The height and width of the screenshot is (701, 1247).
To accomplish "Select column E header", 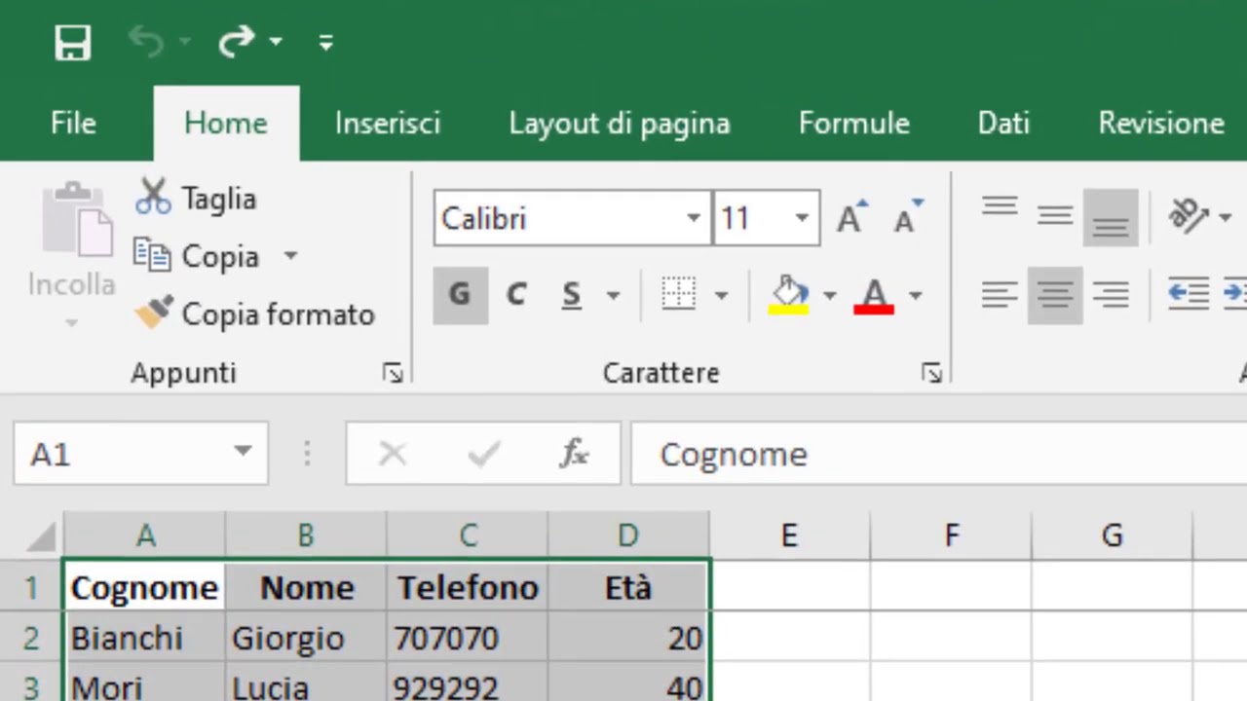I will point(789,535).
